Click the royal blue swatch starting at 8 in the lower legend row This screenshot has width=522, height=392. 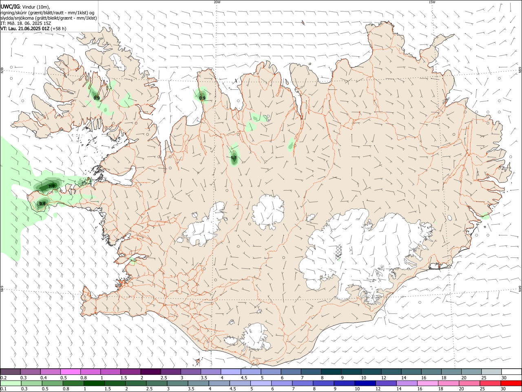(323, 383)
